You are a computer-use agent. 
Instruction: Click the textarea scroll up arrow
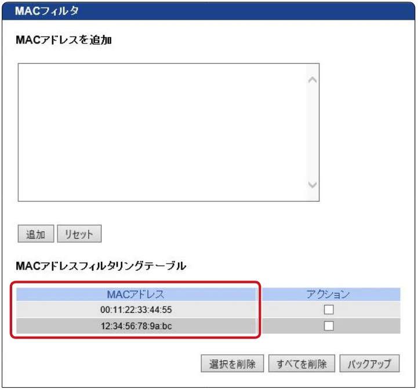point(312,79)
